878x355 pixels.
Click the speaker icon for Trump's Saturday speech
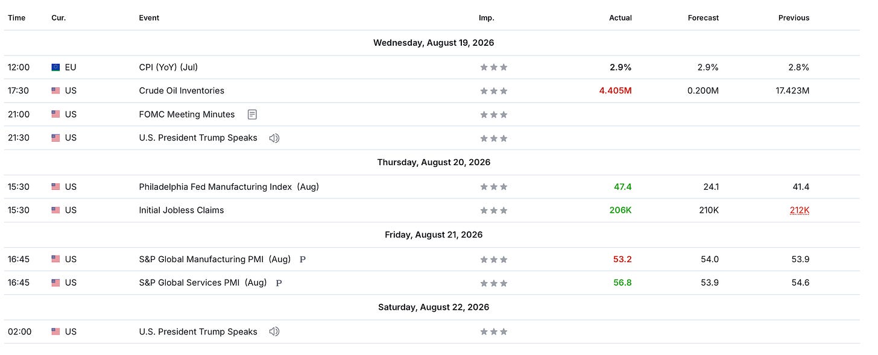[x=274, y=331]
